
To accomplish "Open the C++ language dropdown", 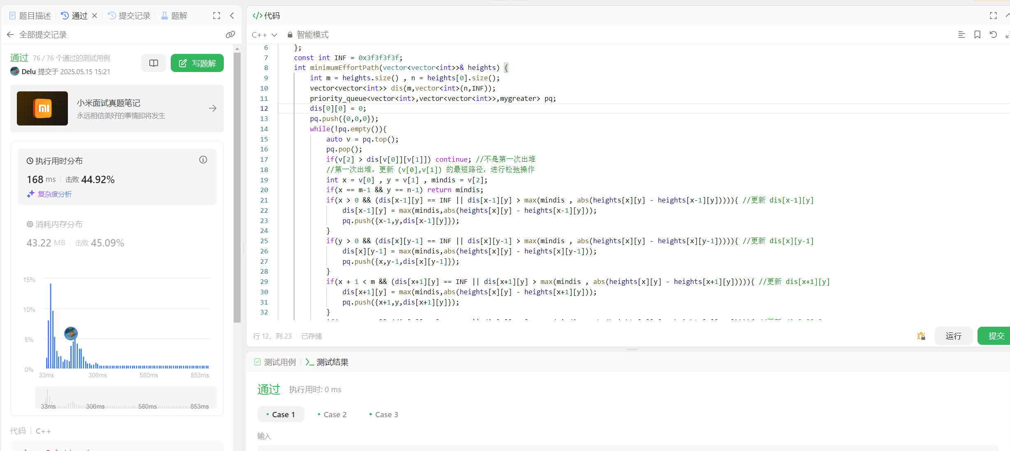I will coord(265,35).
